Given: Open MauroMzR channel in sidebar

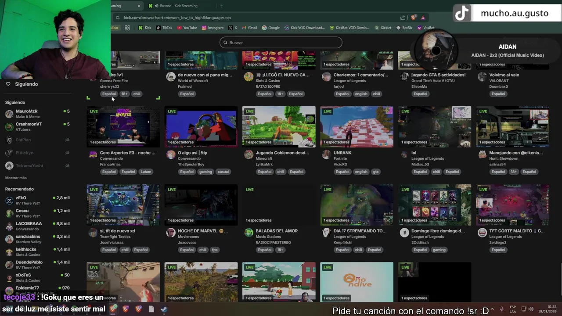Looking at the screenshot, I should click(37, 114).
